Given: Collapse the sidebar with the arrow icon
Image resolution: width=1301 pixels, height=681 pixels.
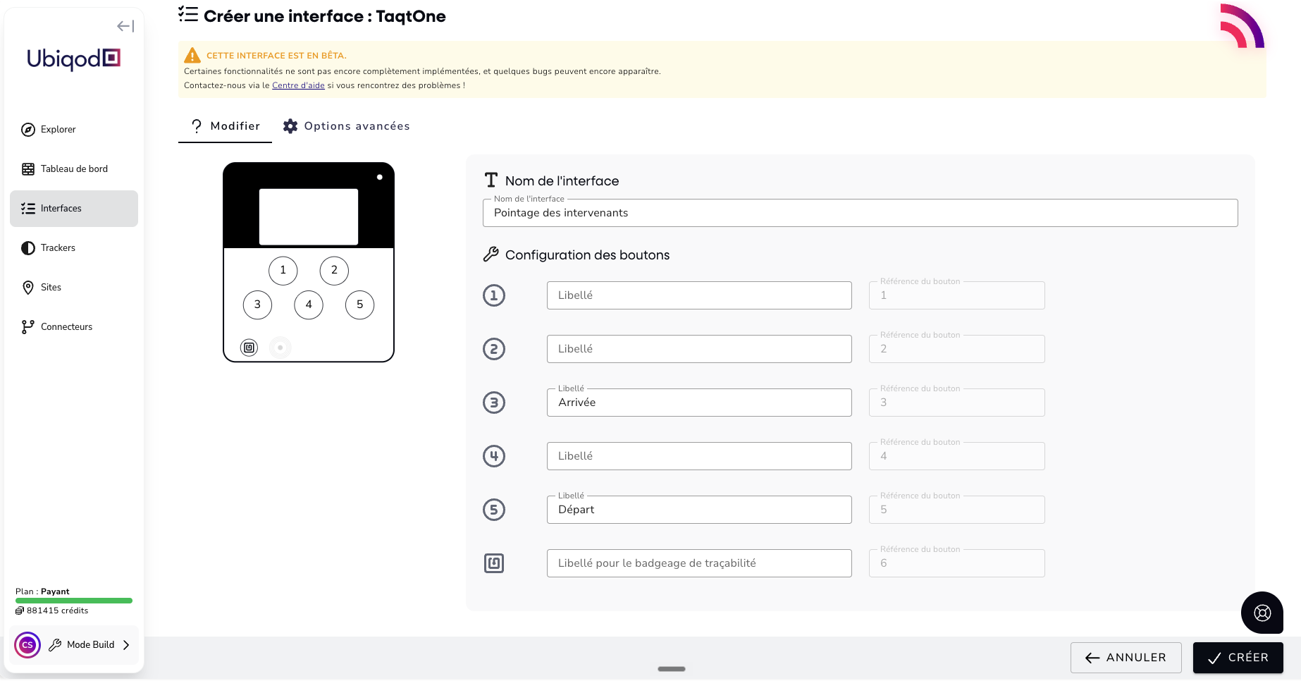Looking at the screenshot, I should coord(125,26).
